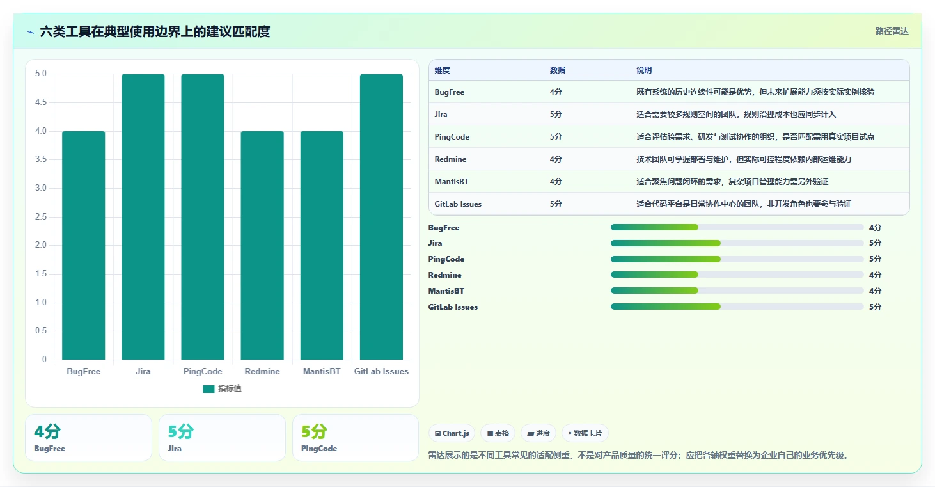Click description starting 技术团队可掌握部署
The image size is (935, 487).
[x=744, y=159]
